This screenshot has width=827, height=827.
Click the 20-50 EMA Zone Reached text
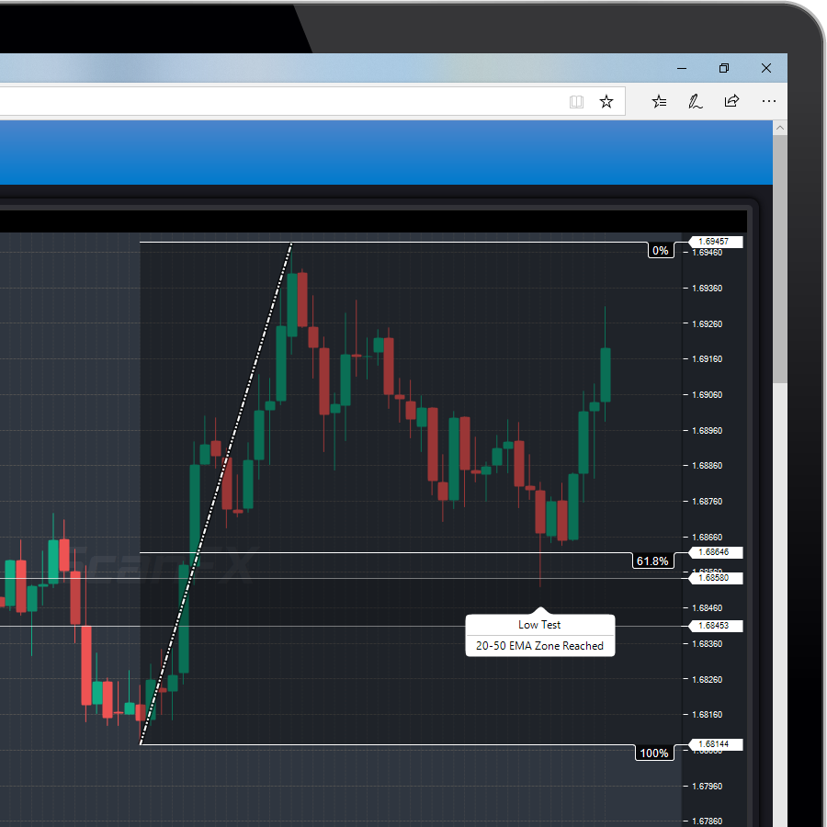click(539, 646)
